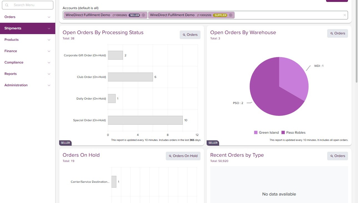
Task: Open the Compliance menu item
Action: [x=27, y=62]
